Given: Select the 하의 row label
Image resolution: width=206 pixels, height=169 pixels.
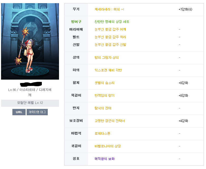Looking at the screenshot, I should pos(76,70).
